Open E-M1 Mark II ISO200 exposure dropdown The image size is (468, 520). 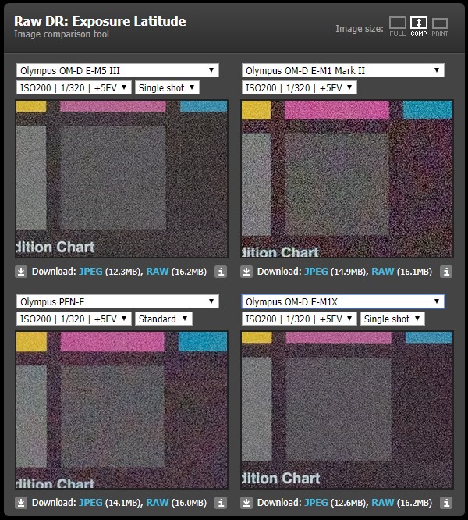point(300,87)
